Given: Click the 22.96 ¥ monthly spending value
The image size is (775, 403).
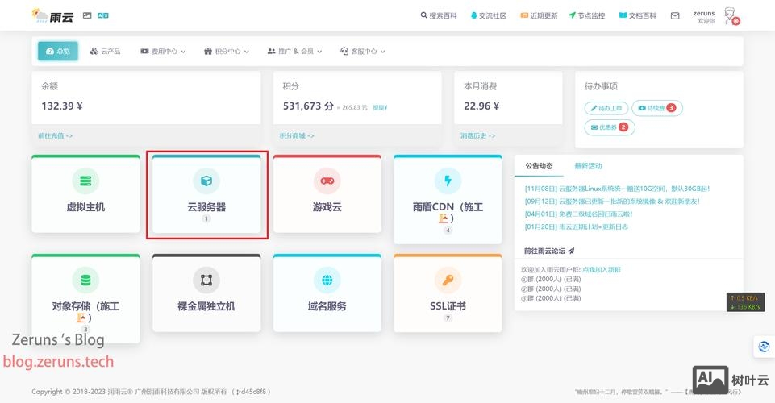Looking at the screenshot, I should coord(481,106).
